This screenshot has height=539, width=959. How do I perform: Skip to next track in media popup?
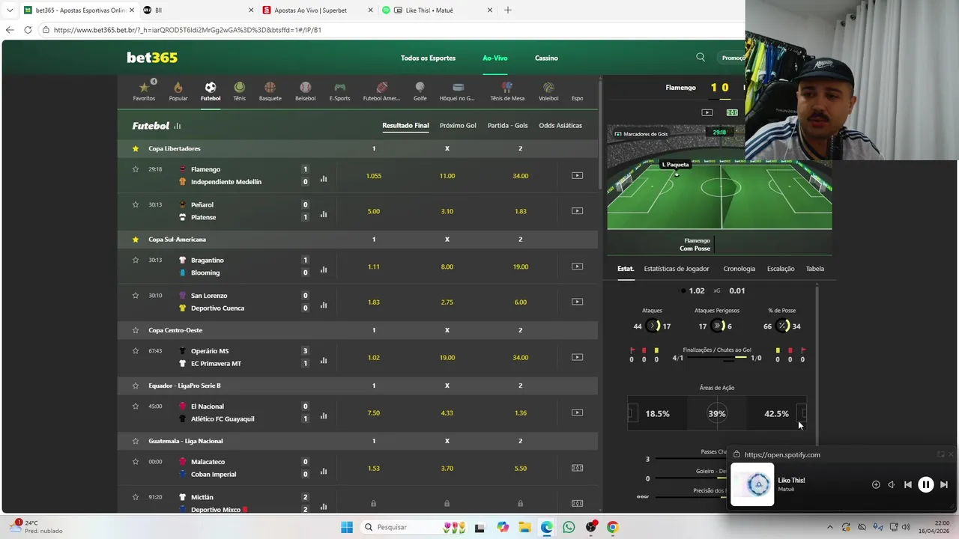point(944,484)
